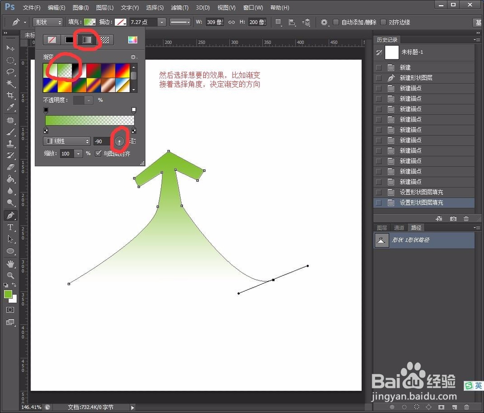Open the rainbow color picker in the gradient panel
This screenshot has width=484, height=413.
[x=133, y=40]
